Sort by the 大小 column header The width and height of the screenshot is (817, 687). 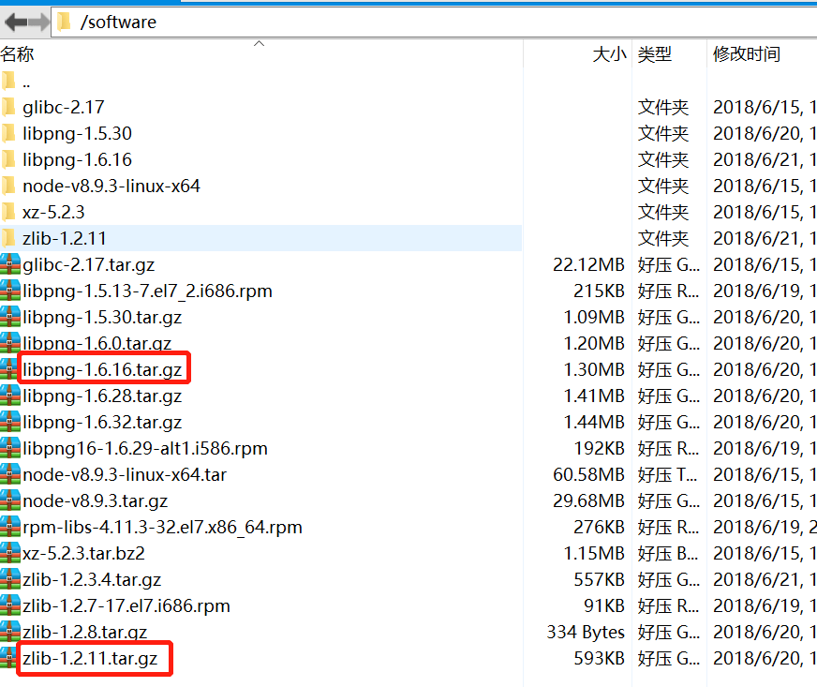pyautogui.click(x=609, y=54)
